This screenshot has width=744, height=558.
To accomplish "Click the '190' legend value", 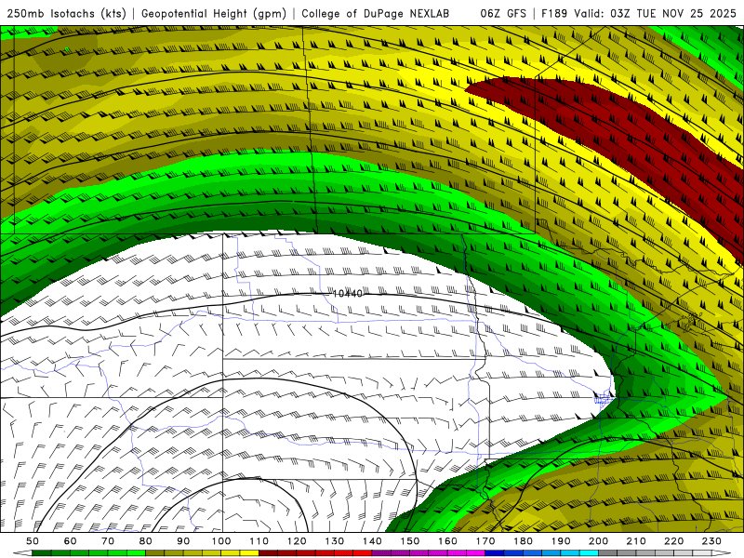I will click(x=561, y=541).
